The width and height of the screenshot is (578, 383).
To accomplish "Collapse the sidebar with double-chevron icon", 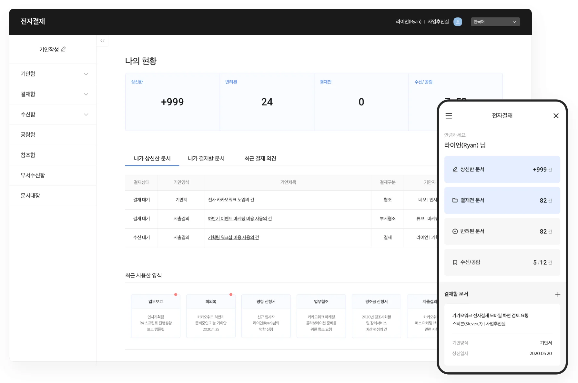I will [102, 41].
